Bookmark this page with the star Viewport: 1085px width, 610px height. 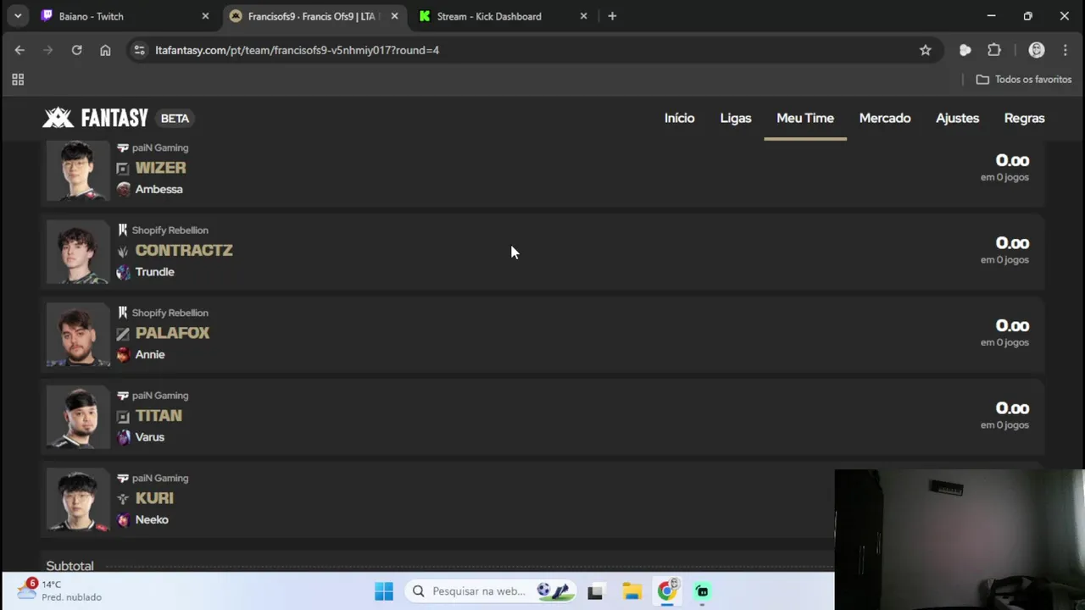926,50
